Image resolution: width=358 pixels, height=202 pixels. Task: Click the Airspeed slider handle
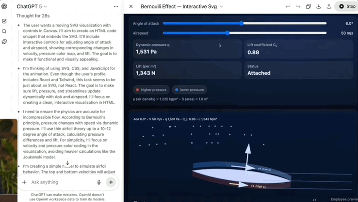click(x=228, y=33)
